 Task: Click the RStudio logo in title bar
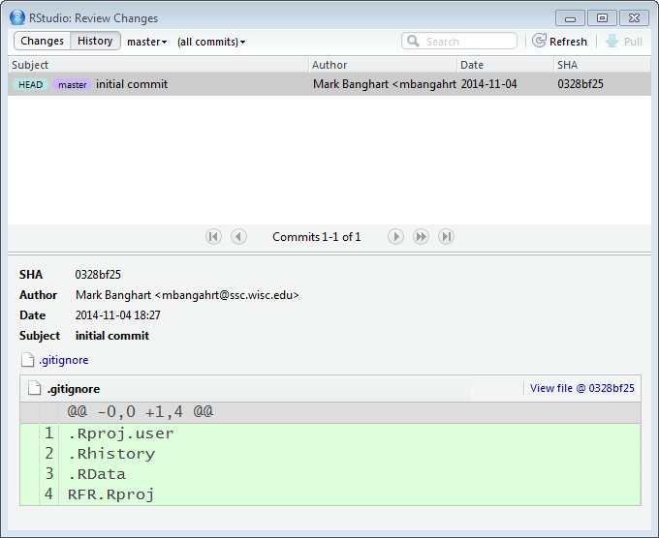tap(17, 17)
